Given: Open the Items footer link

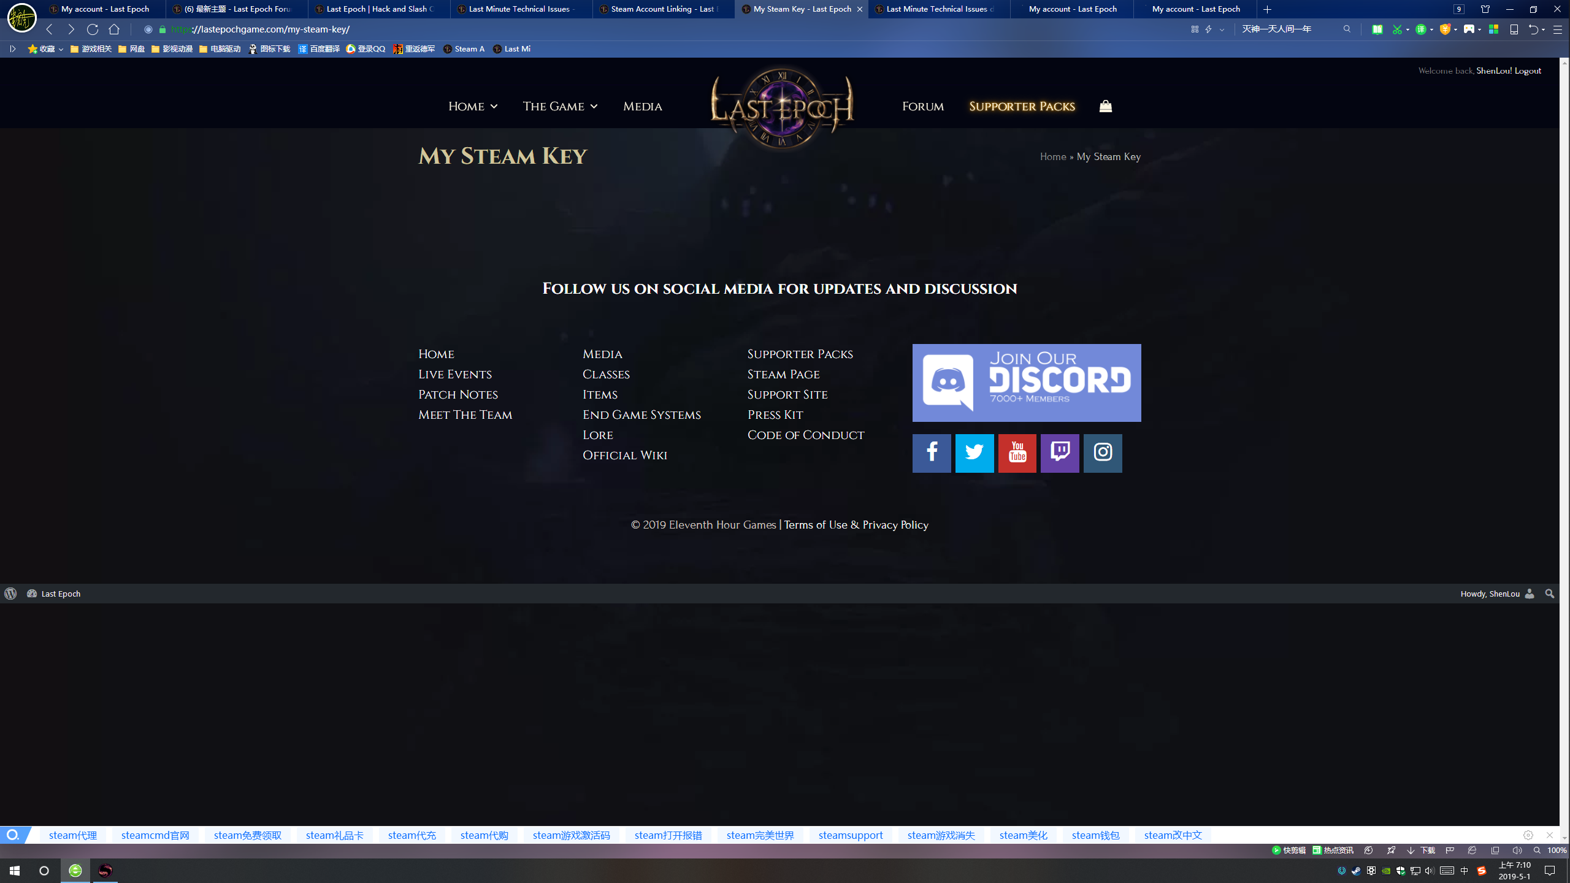Looking at the screenshot, I should (x=600, y=394).
